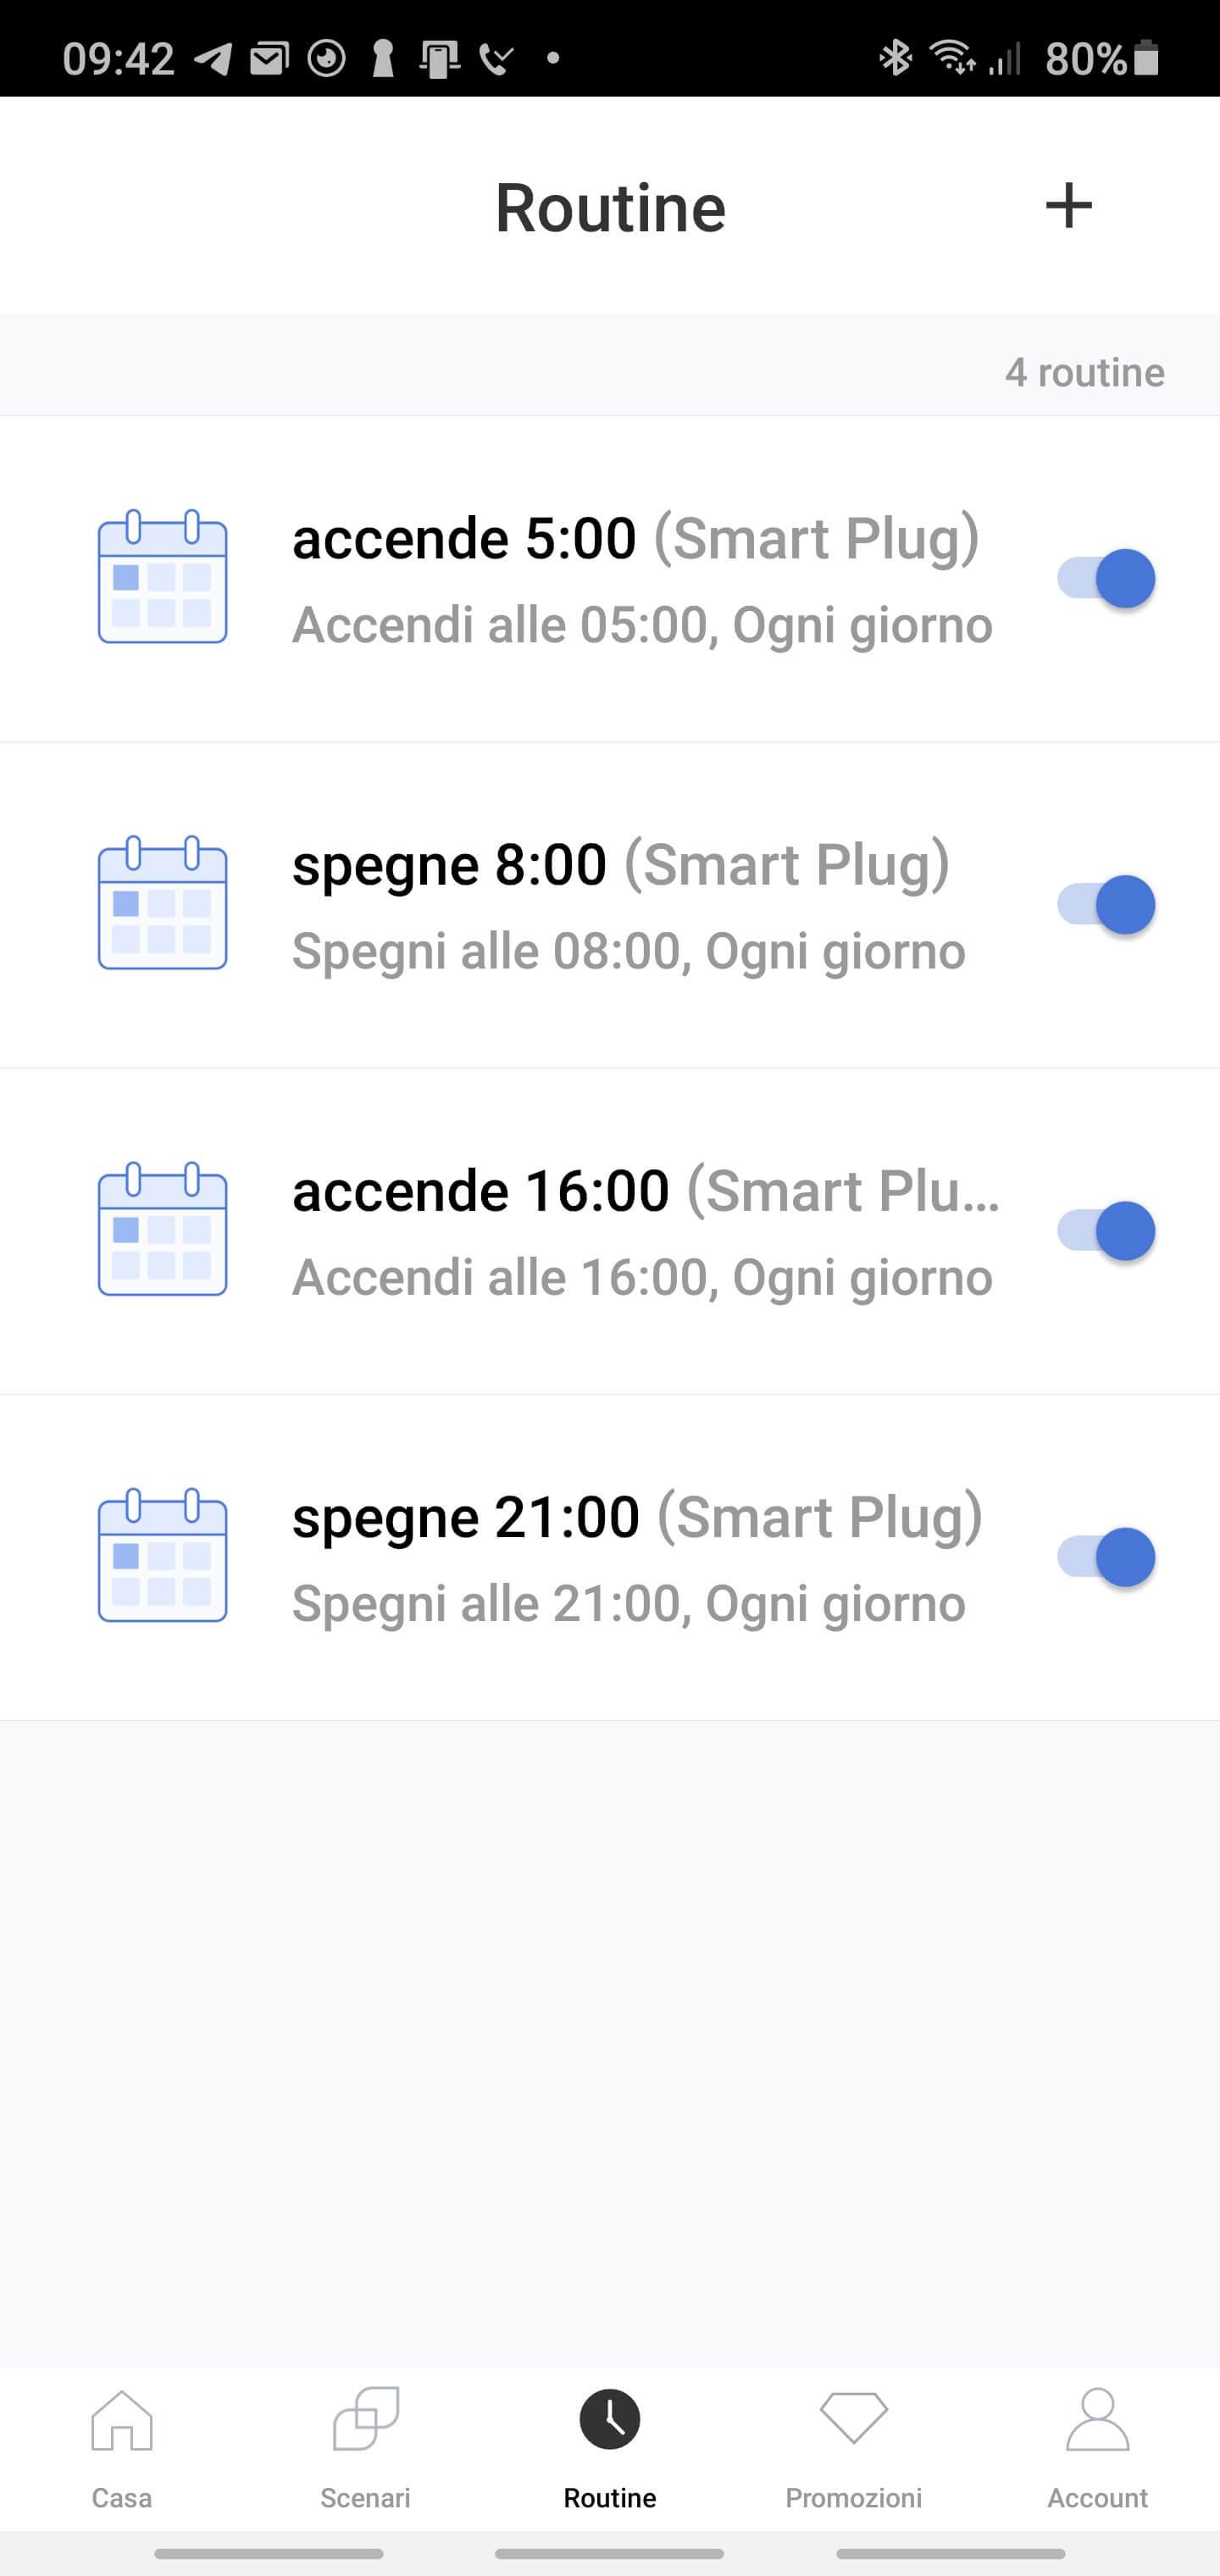Turn off the spegne 8:00 routine switch

[1106, 904]
